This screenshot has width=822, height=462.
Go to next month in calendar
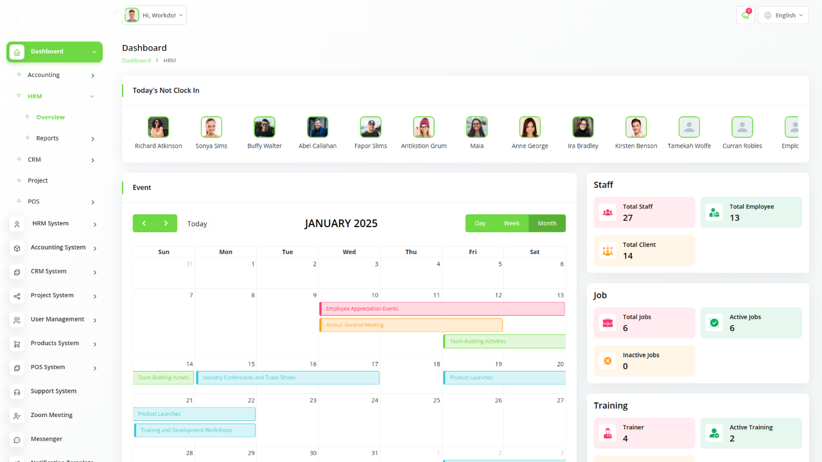click(x=166, y=223)
